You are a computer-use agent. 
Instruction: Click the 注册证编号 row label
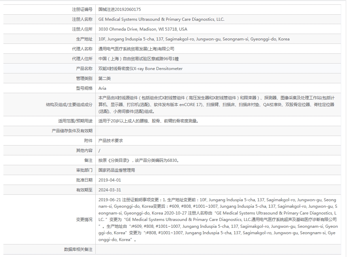[82, 10]
